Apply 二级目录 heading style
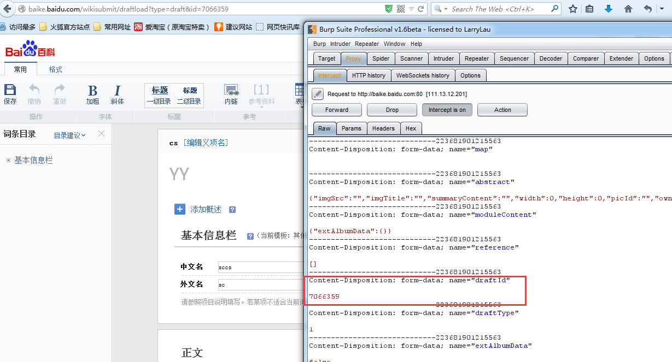 [189, 96]
